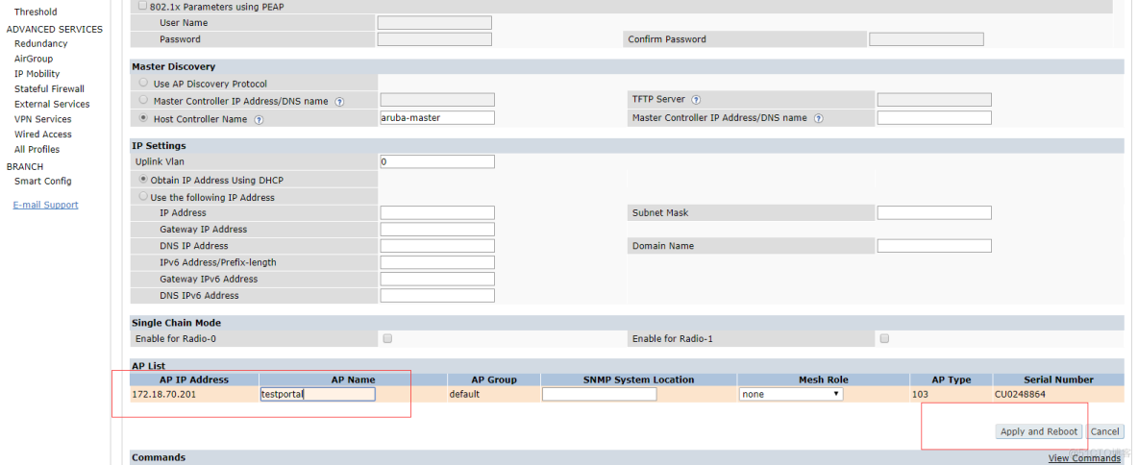
Task: Open External Services in sidebar
Action: click(52, 105)
